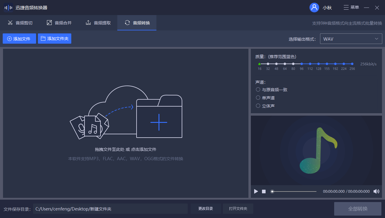Image resolution: width=385 pixels, height=218 pixels.
Task: Set quality slider to 80
Action: point(293,64)
